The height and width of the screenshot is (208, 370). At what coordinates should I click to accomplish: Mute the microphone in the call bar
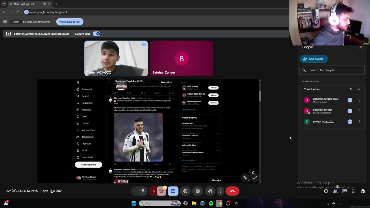point(143,191)
